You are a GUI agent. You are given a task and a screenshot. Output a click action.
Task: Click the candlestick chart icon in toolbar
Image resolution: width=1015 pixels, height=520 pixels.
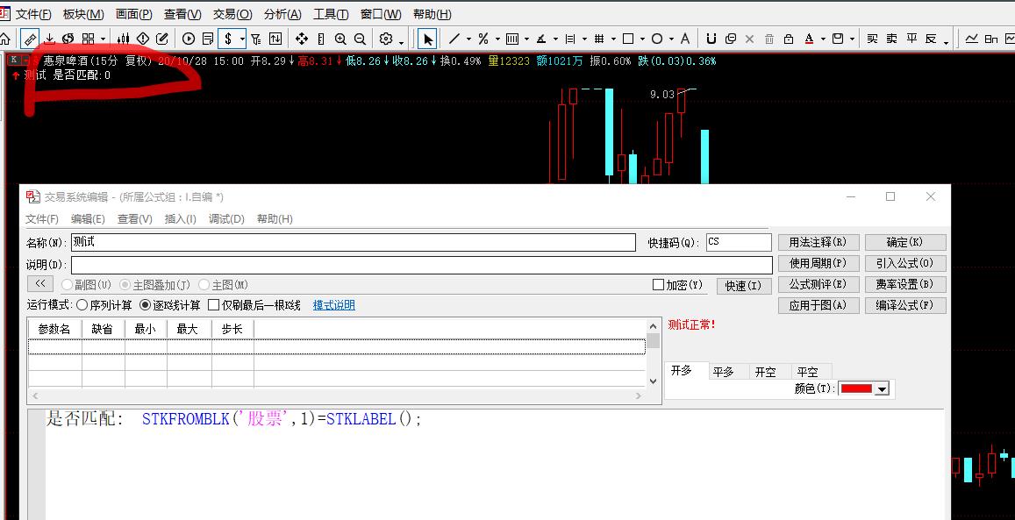pyautogui.click(x=124, y=39)
